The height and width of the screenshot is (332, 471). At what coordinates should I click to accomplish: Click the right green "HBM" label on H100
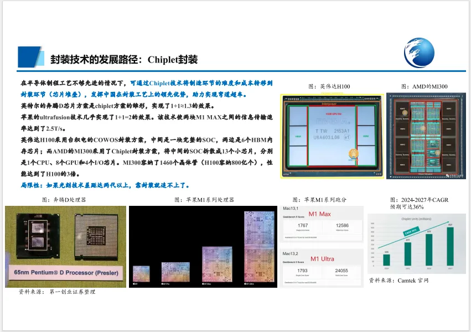coord(366,136)
